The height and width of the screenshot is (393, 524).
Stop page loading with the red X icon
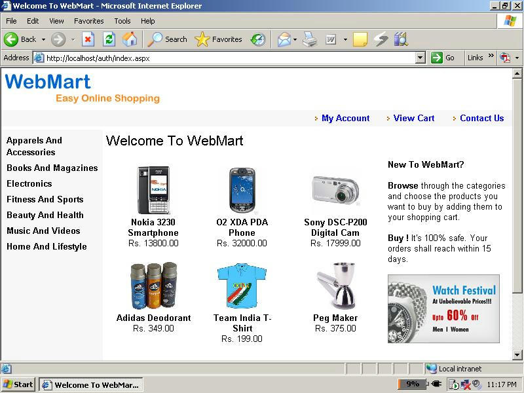coord(88,39)
